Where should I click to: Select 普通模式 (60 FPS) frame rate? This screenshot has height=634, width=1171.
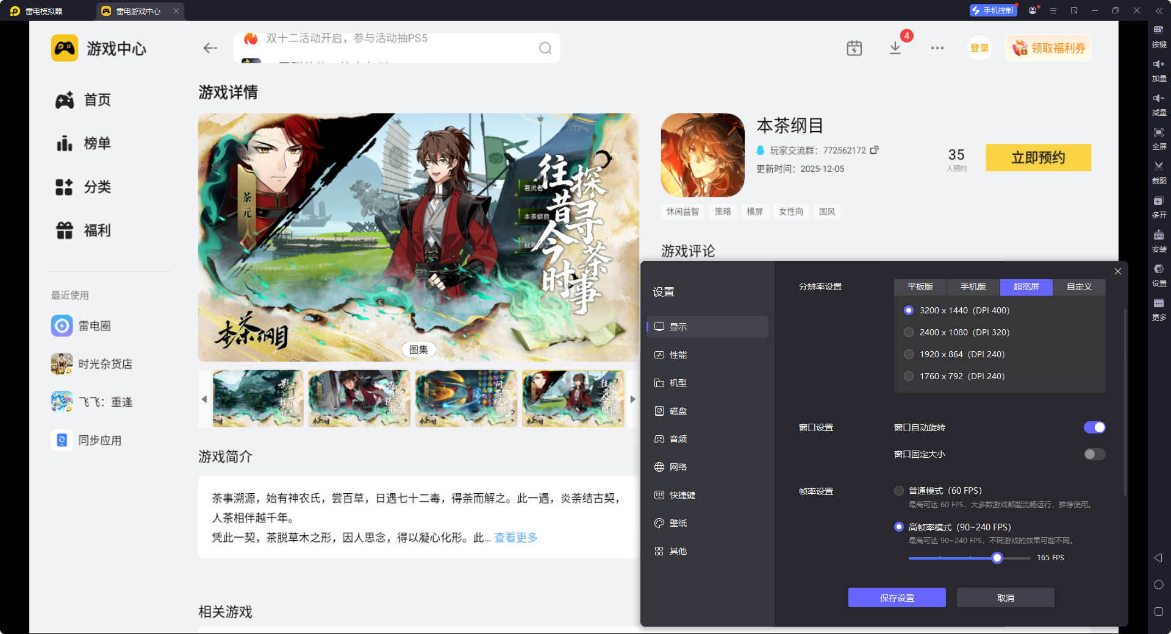(x=899, y=491)
